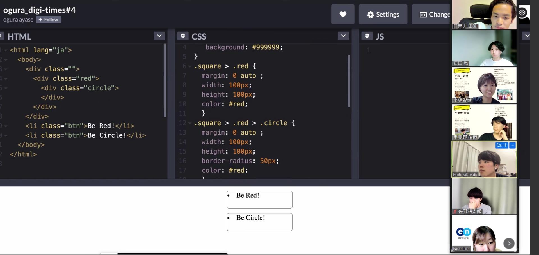This screenshot has width=539, height=255.
Task: Select 小椋彩世's video thumbnail
Action: 484,85
